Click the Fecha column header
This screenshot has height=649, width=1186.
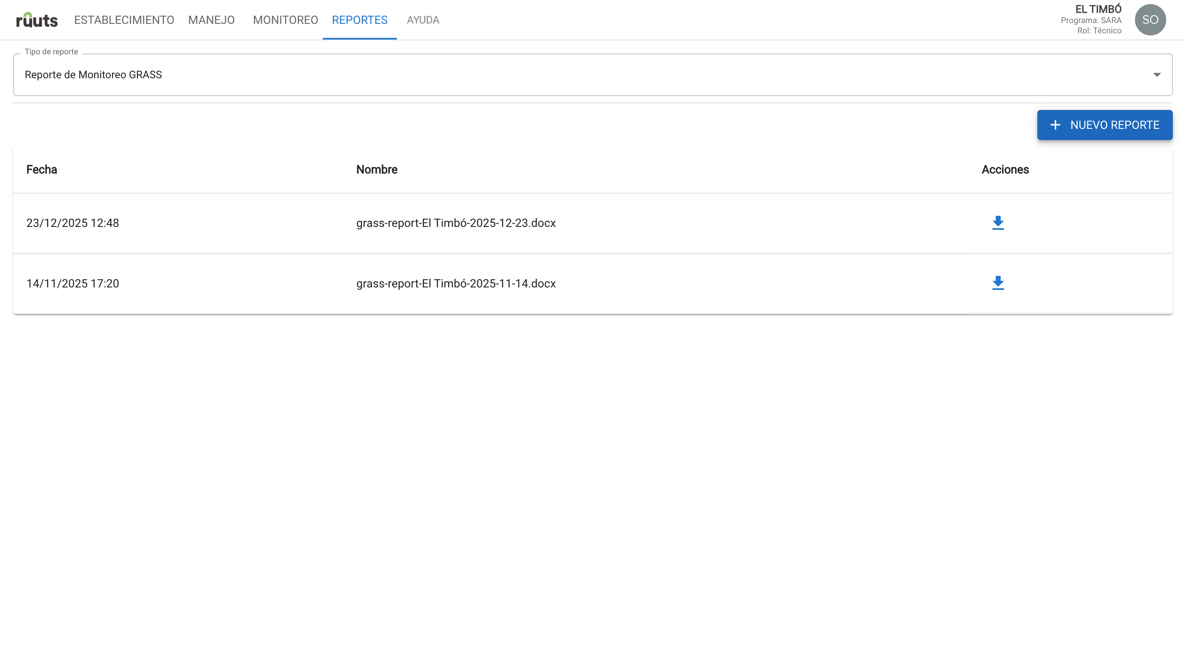pos(42,169)
